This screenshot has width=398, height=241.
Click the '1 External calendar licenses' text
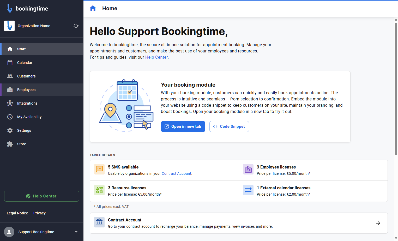[284, 188]
